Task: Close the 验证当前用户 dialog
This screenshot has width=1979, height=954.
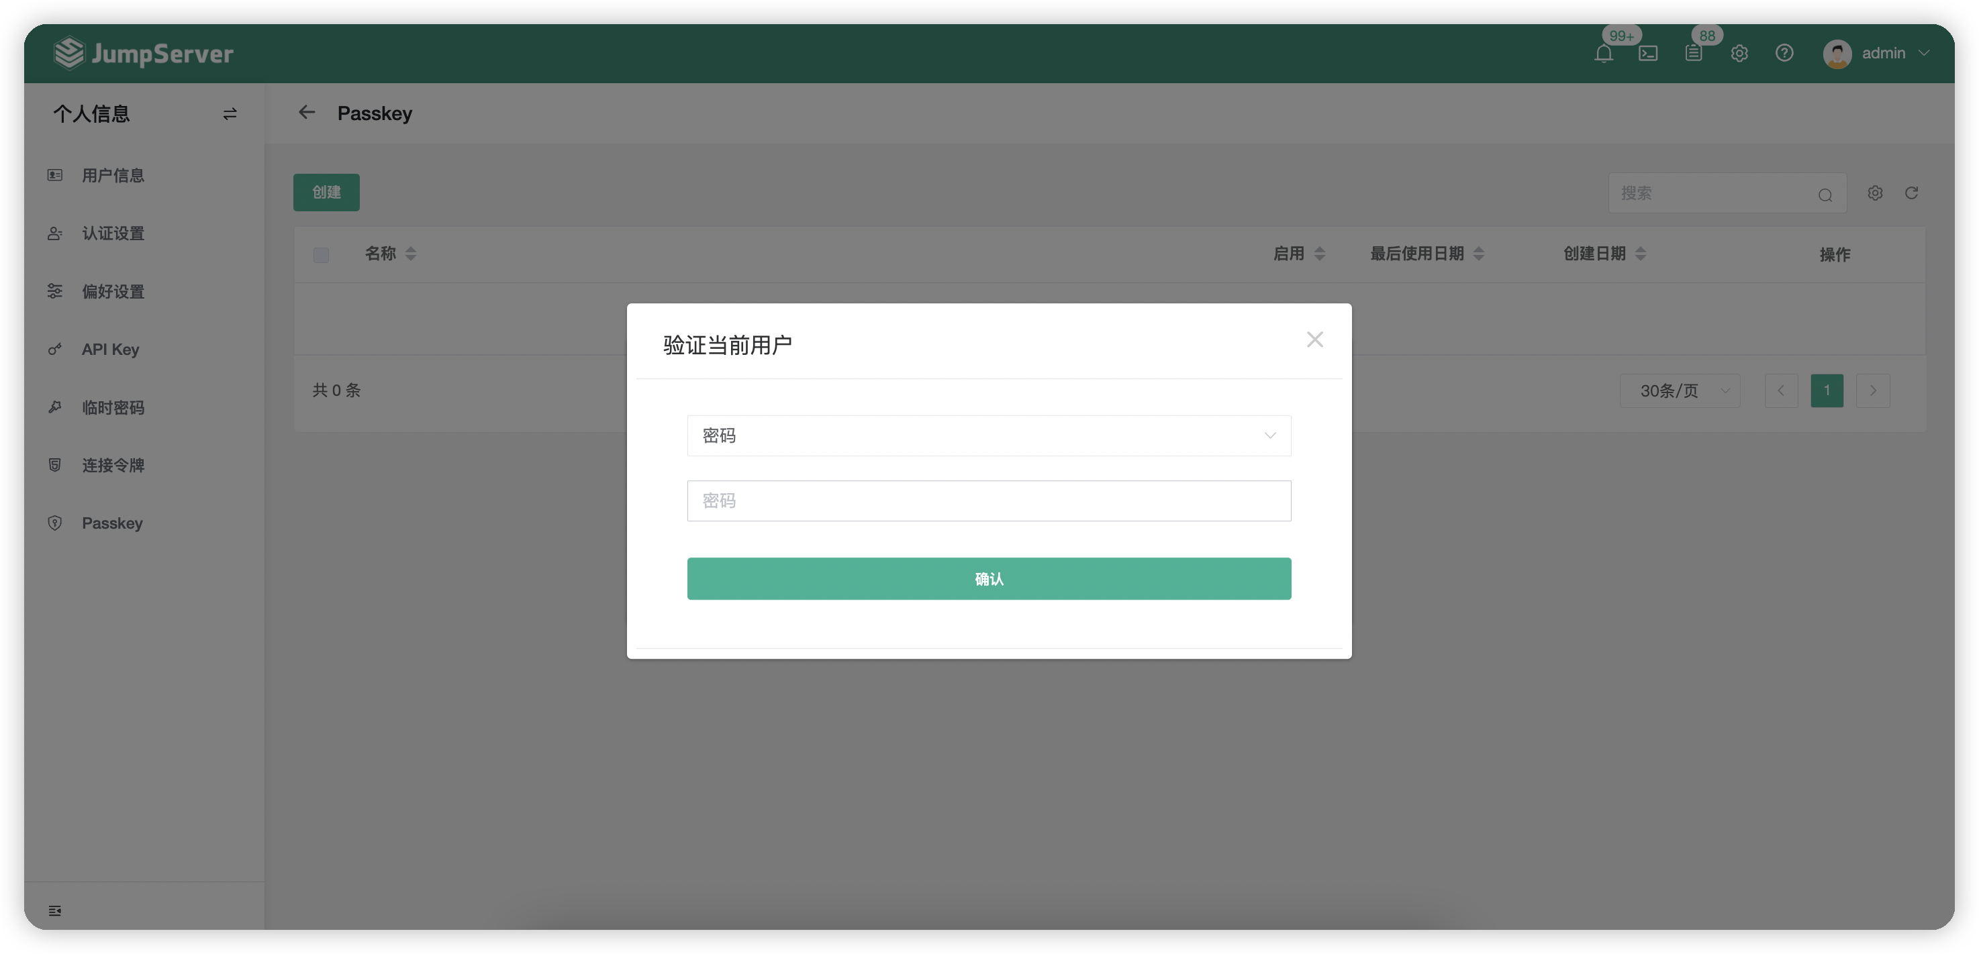Action: 1314,339
